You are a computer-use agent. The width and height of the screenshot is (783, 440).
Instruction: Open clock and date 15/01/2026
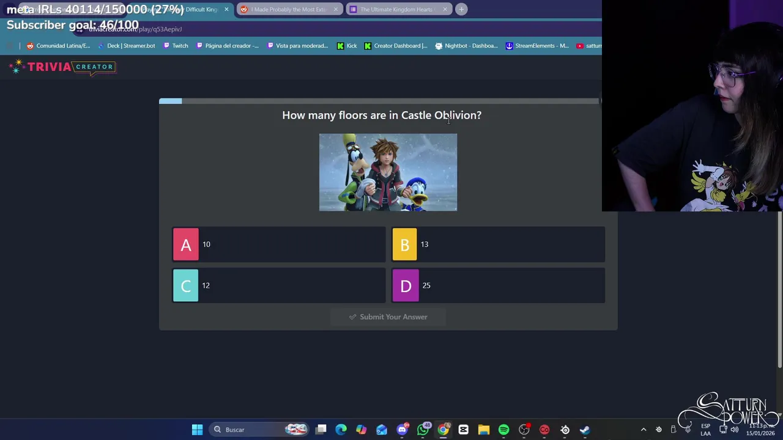coord(760,430)
